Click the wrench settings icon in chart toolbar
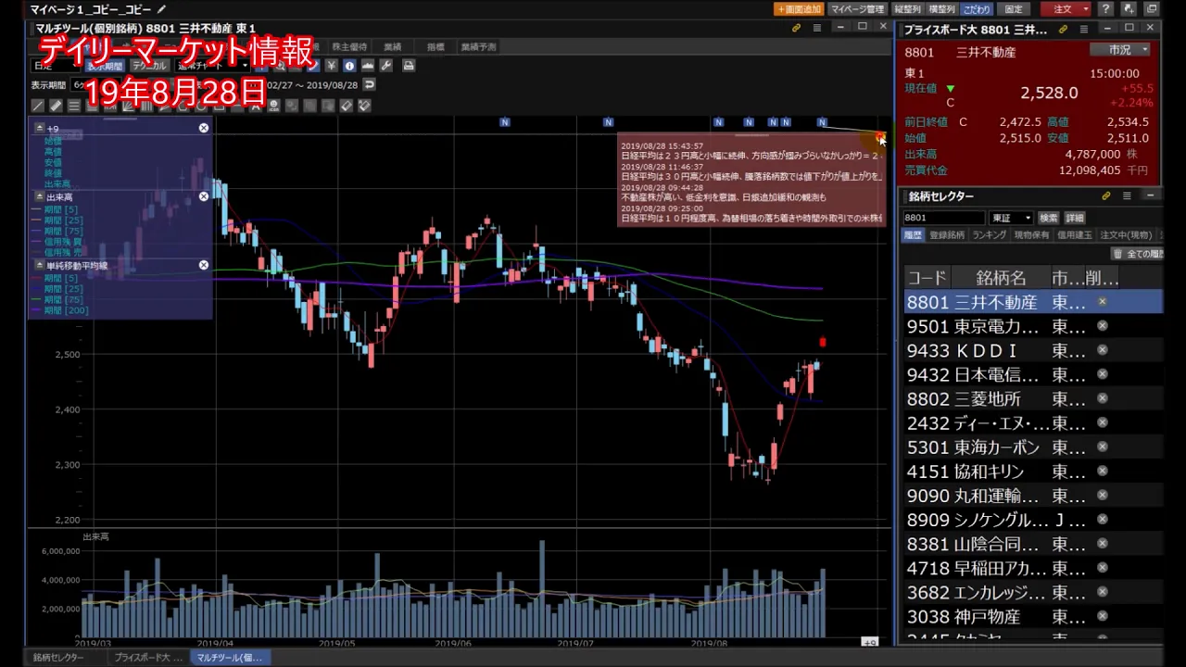 386,66
